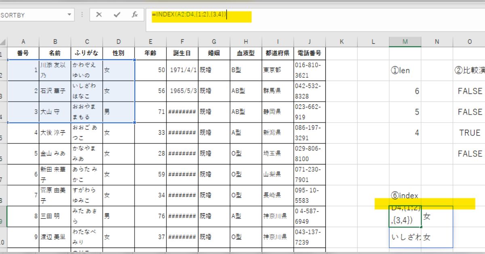Select the ⑥index label cell
Viewport: 485px width, 254px height.
tap(405, 196)
